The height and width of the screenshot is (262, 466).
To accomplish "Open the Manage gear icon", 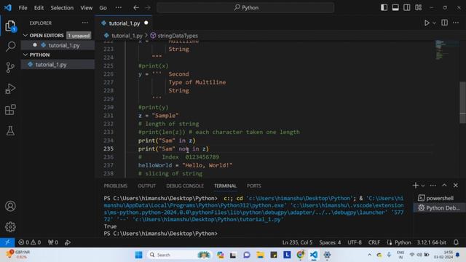I will [x=10, y=226].
